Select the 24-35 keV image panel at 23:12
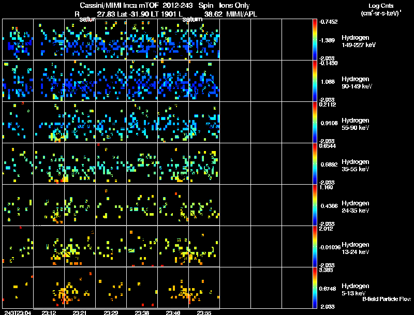 point(49,205)
